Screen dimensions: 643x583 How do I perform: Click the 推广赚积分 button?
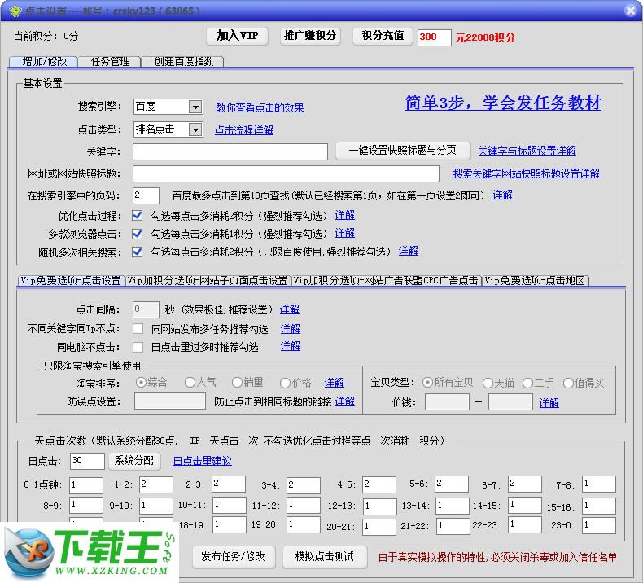point(310,36)
